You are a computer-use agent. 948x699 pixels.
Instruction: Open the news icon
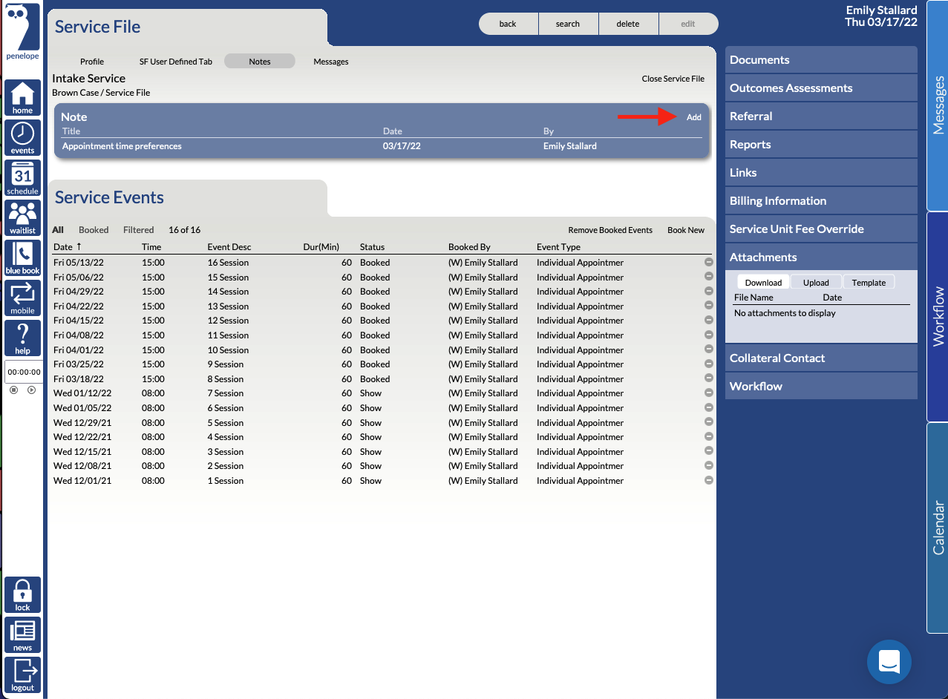(22, 635)
